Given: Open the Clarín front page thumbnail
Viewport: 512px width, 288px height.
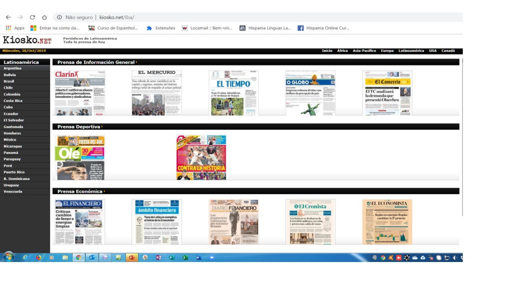Looking at the screenshot, I should pyautogui.click(x=80, y=93).
